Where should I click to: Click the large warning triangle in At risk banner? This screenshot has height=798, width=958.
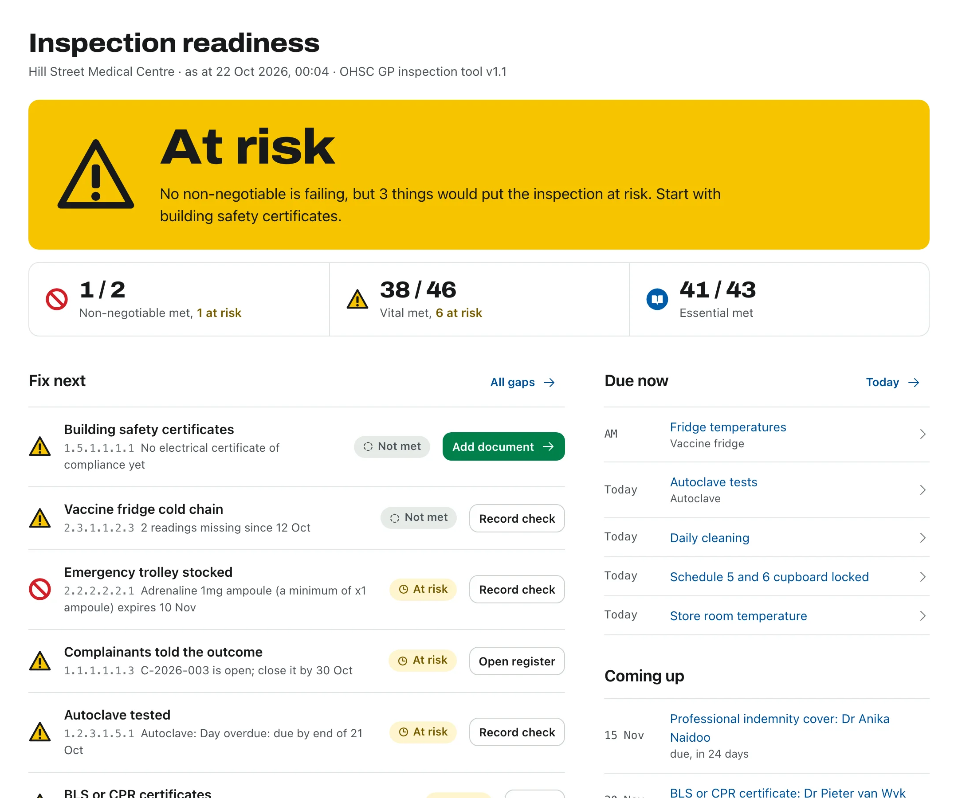click(96, 175)
